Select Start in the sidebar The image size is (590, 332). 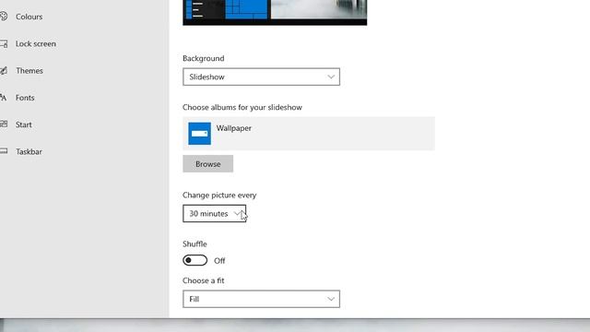click(x=23, y=125)
